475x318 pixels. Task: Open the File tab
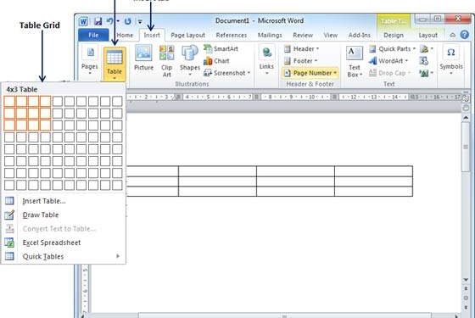pyautogui.click(x=93, y=35)
